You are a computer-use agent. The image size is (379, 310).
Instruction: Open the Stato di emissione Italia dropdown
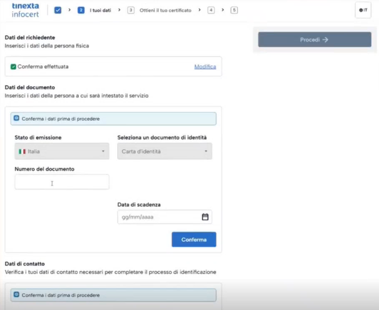[x=62, y=151]
